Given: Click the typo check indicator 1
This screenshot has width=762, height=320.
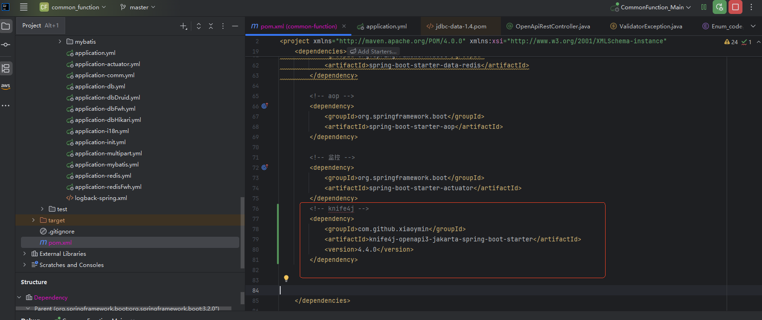Looking at the screenshot, I should coord(747,42).
